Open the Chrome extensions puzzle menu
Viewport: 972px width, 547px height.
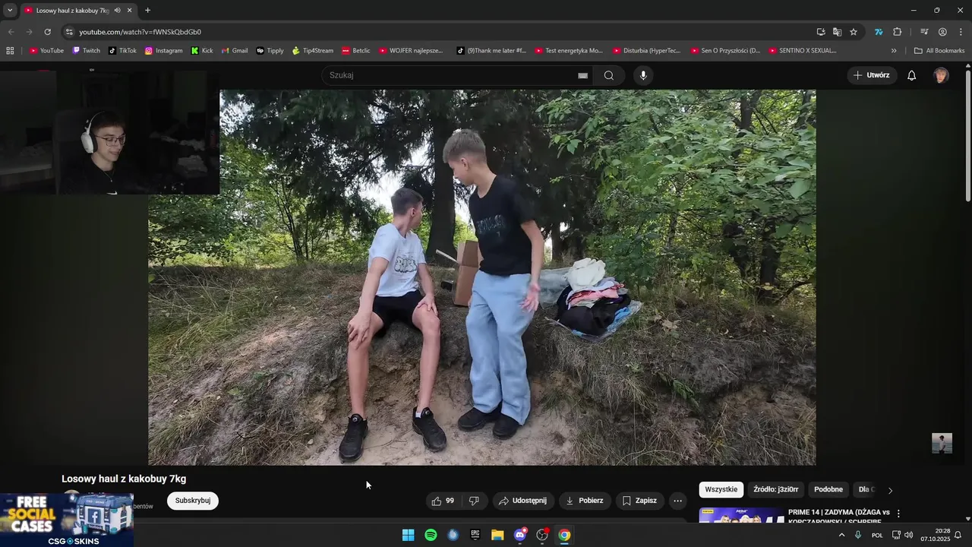point(898,32)
